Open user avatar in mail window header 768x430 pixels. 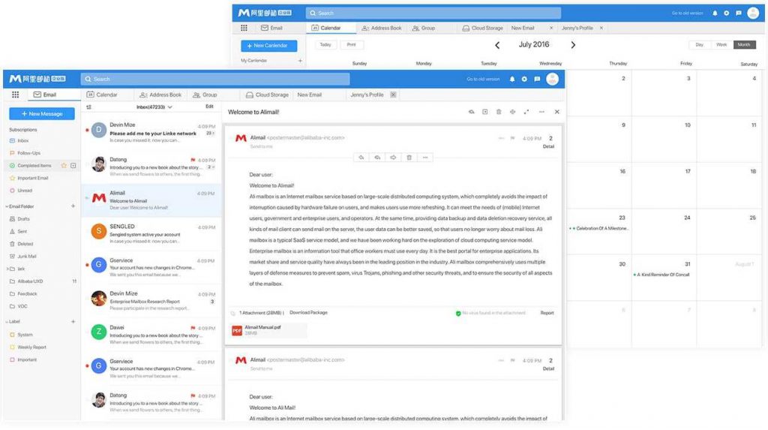(553, 79)
